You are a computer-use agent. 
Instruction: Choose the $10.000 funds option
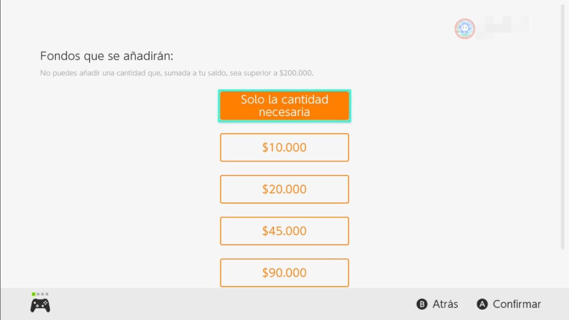click(284, 147)
